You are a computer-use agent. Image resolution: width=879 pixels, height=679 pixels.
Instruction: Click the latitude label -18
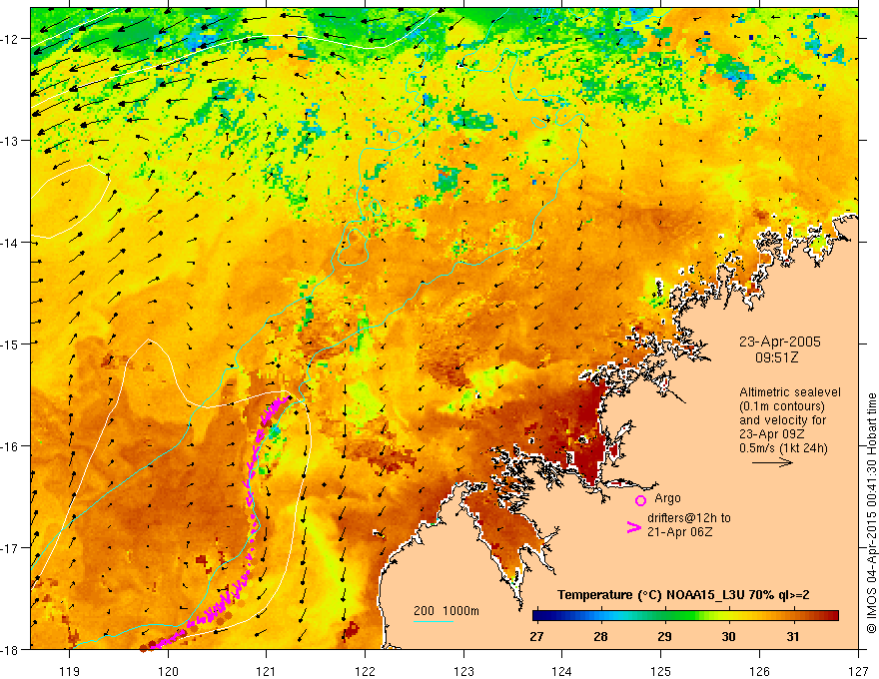point(11,649)
